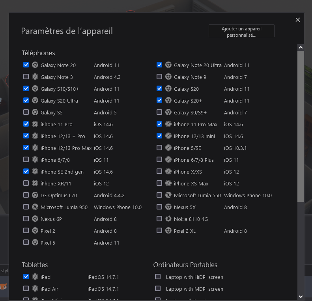
Task: Check the Pixel 5 device box
Action: coord(26,243)
